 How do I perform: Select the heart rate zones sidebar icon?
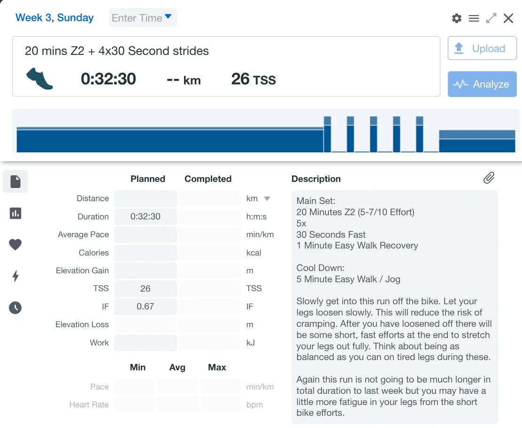[x=15, y=244]
